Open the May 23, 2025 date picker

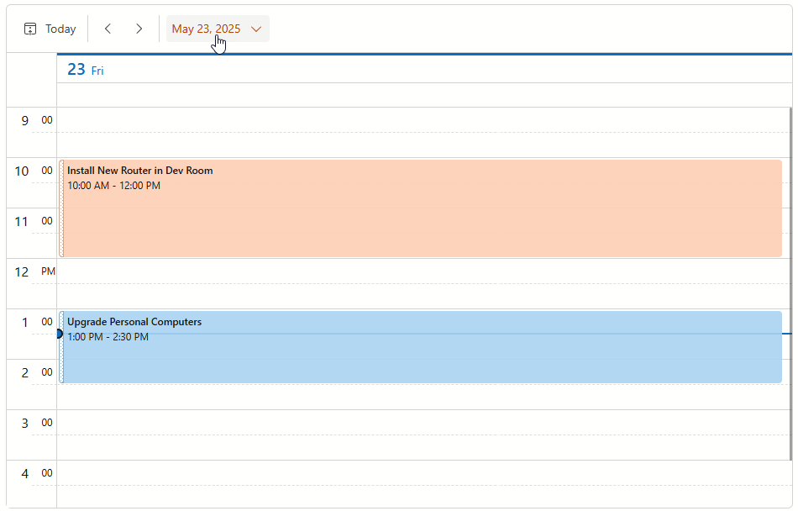coord(206,29)
